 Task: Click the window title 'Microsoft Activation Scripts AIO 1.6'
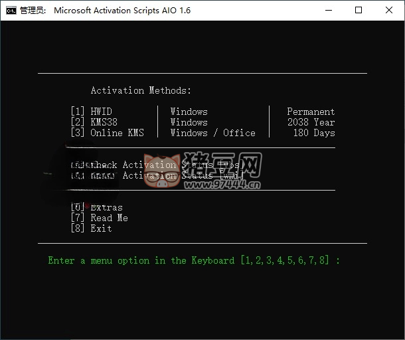pos(122,11)
